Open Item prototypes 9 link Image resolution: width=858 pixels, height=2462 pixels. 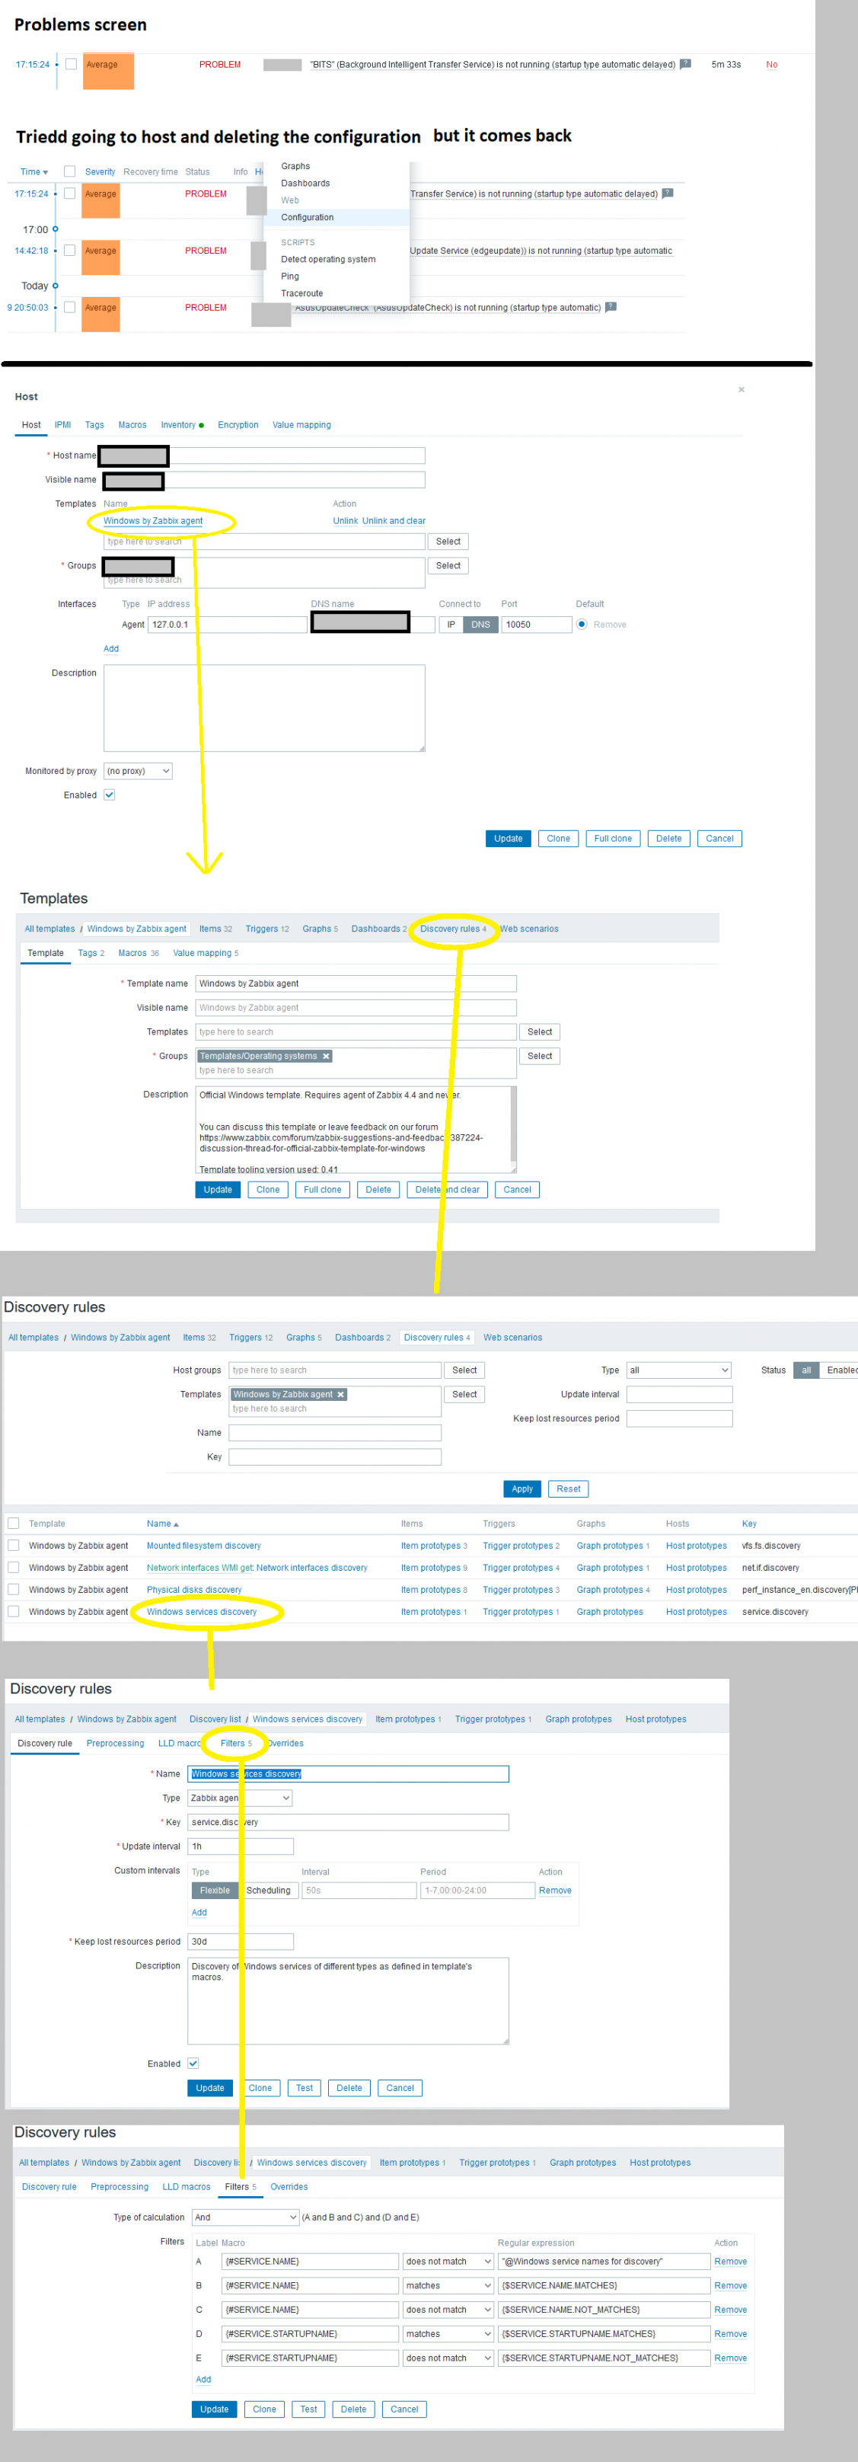(434, 1568)
